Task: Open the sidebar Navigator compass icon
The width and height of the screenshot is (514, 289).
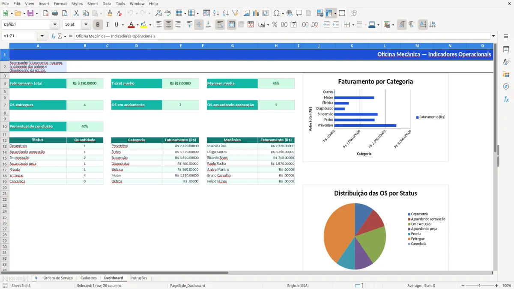Action: tap(506, 86)
